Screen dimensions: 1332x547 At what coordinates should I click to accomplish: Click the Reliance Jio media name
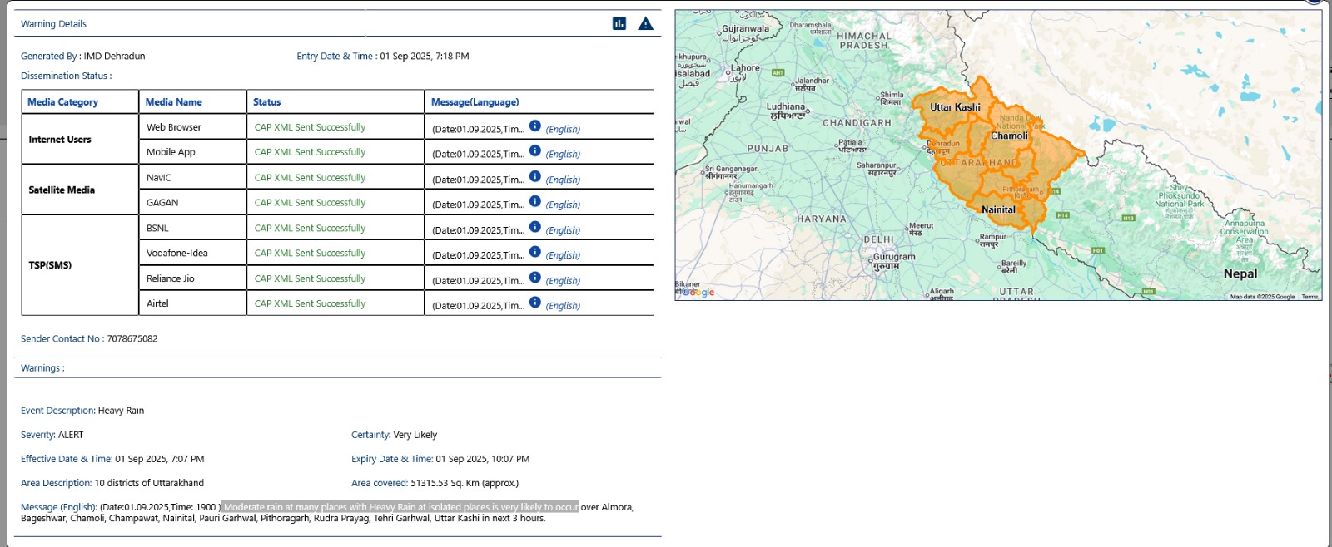click(x=171, y=278)
